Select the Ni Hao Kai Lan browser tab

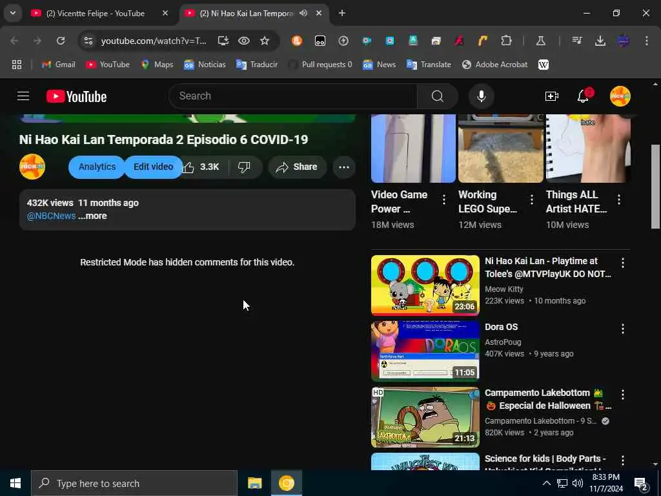coord(247,14)
